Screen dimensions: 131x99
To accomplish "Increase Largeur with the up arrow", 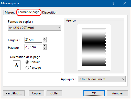I will 45,38.
